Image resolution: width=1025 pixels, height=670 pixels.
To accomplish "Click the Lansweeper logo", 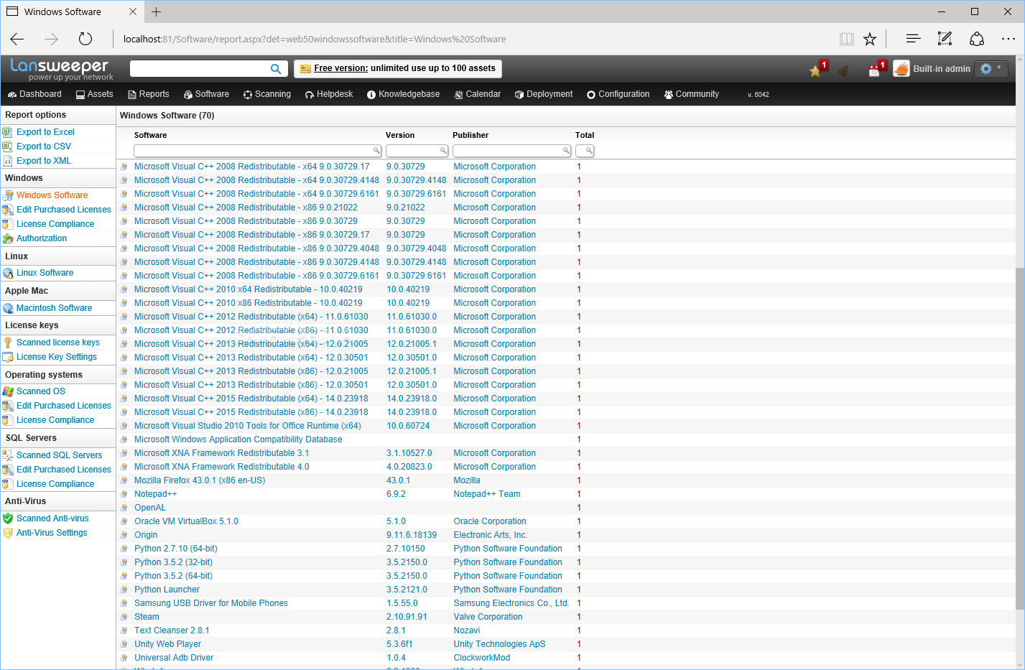I will 61,69.
